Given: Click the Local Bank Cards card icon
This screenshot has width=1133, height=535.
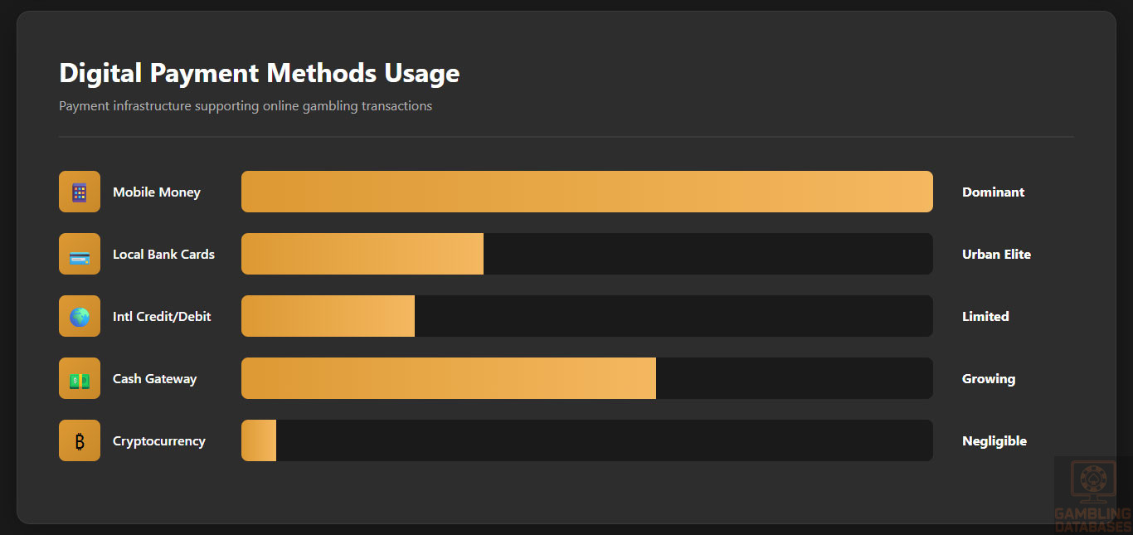Looking at the screenshot, I should 80,254.
